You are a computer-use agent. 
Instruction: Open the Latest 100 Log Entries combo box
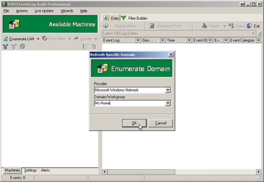179,33
